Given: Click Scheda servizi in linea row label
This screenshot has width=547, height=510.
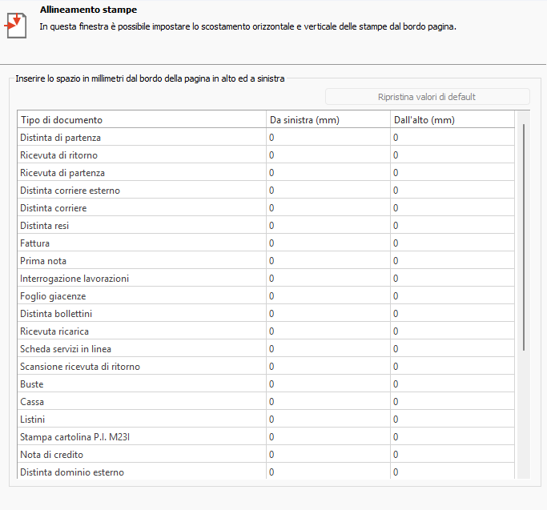Looking at the screenshot, I should (66, 349).
